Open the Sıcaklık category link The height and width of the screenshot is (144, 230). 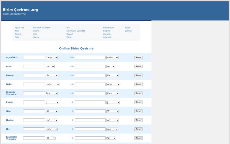tap(106, 31)
